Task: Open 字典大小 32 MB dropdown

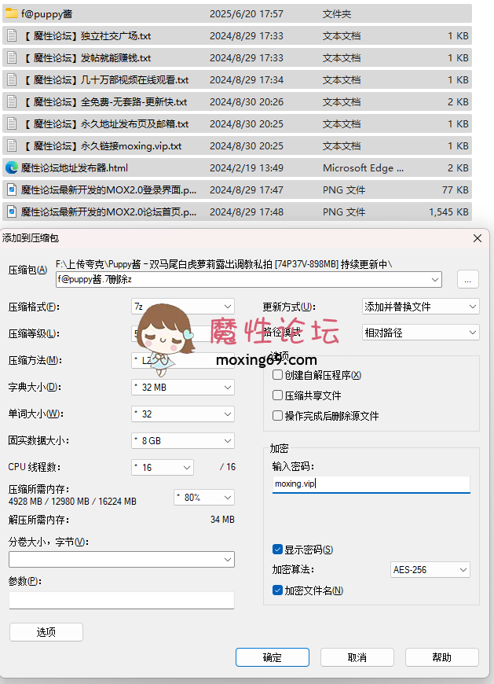Action: (x=183, y=388)
